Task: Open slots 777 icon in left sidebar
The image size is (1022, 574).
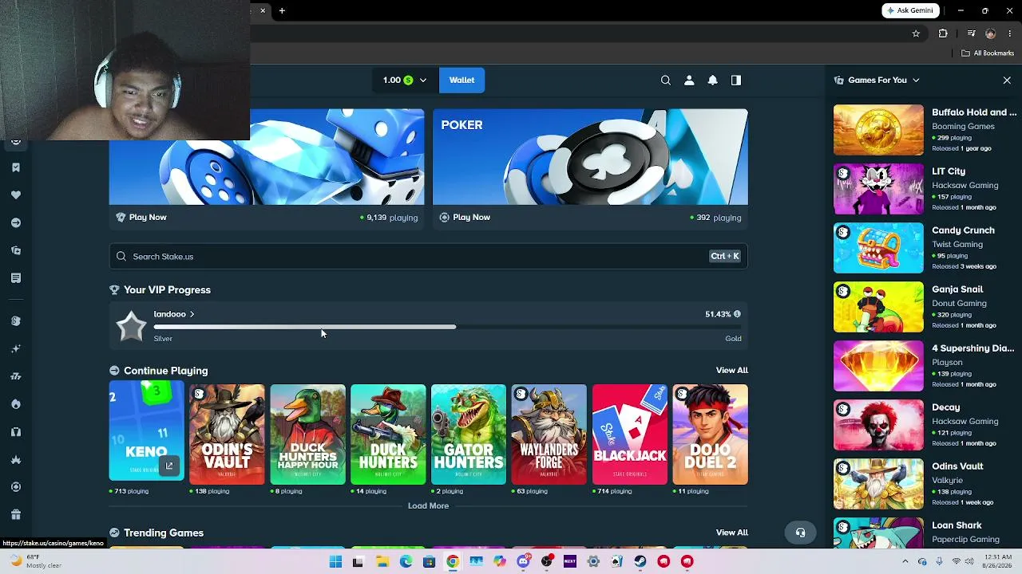Action: tap(16, 376)
